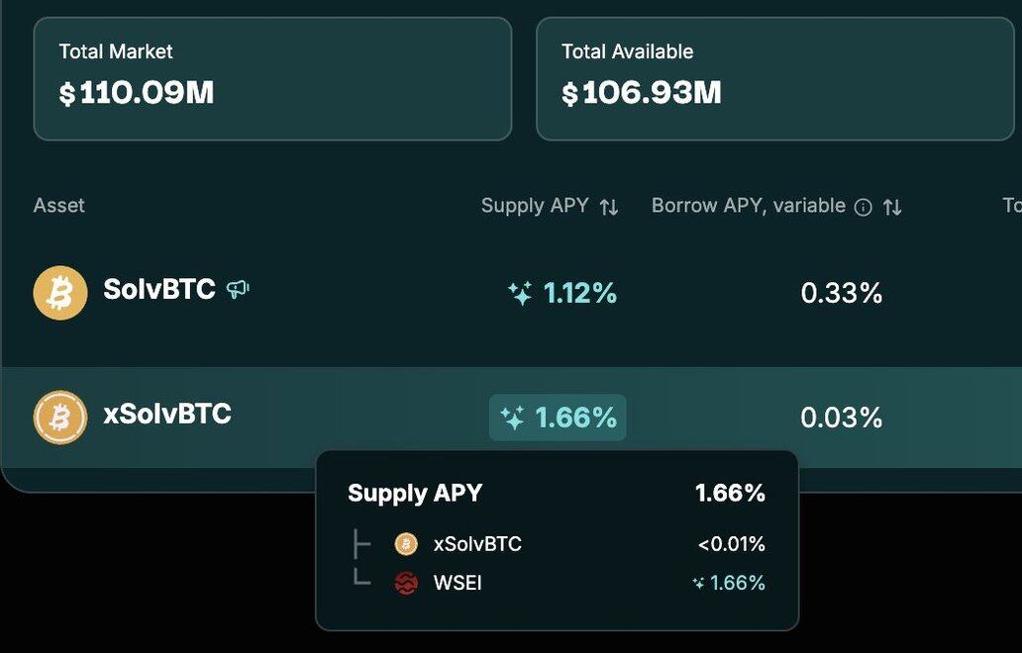The image size is (1022, 653).
Task: Click the SolvBTC bitcoin coin icon
Action: tap(60, 292)
